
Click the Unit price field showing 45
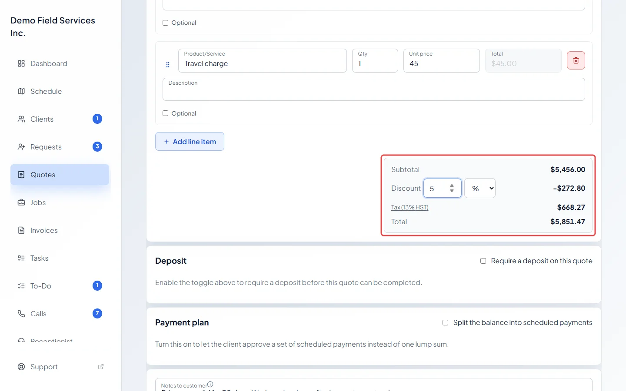pyautogui.click(x=442, y=60)
